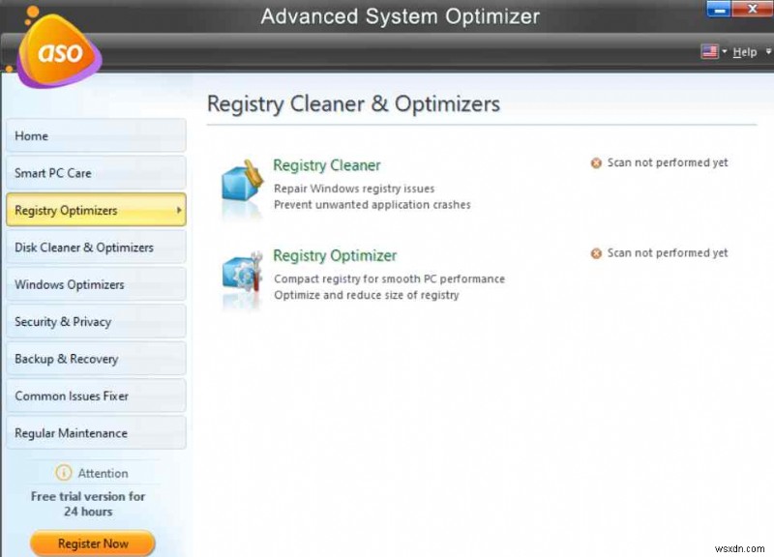Click 'Scan not performed yet' beside Registry Optimizer
The width and height of the screenshot is (774, 557).
(668, 253)
